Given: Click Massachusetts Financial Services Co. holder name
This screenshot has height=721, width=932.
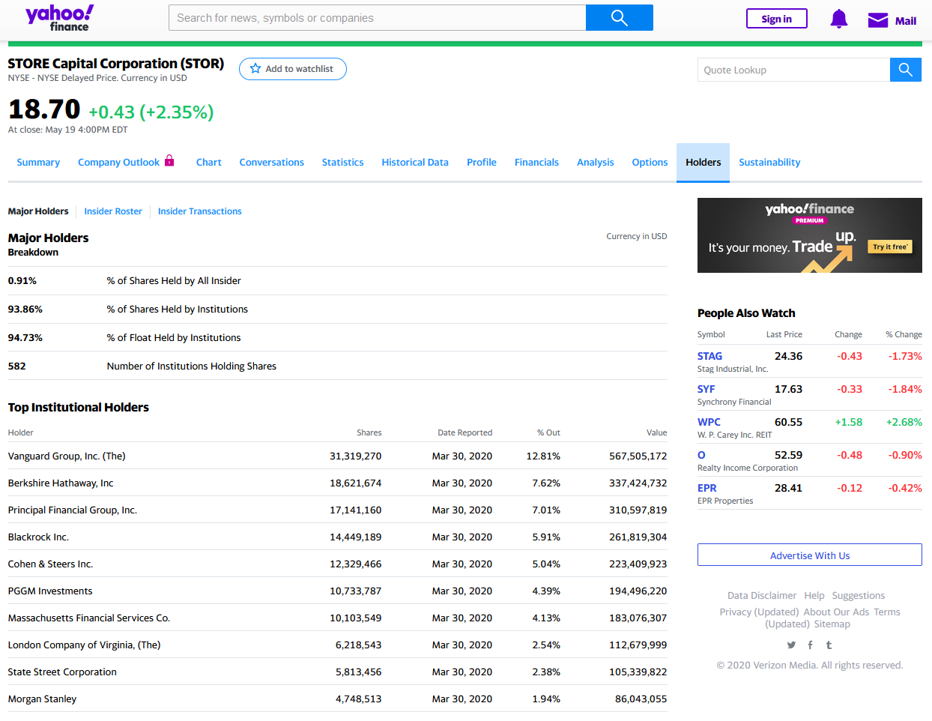Looking at the screenshot, I should 89,618.
